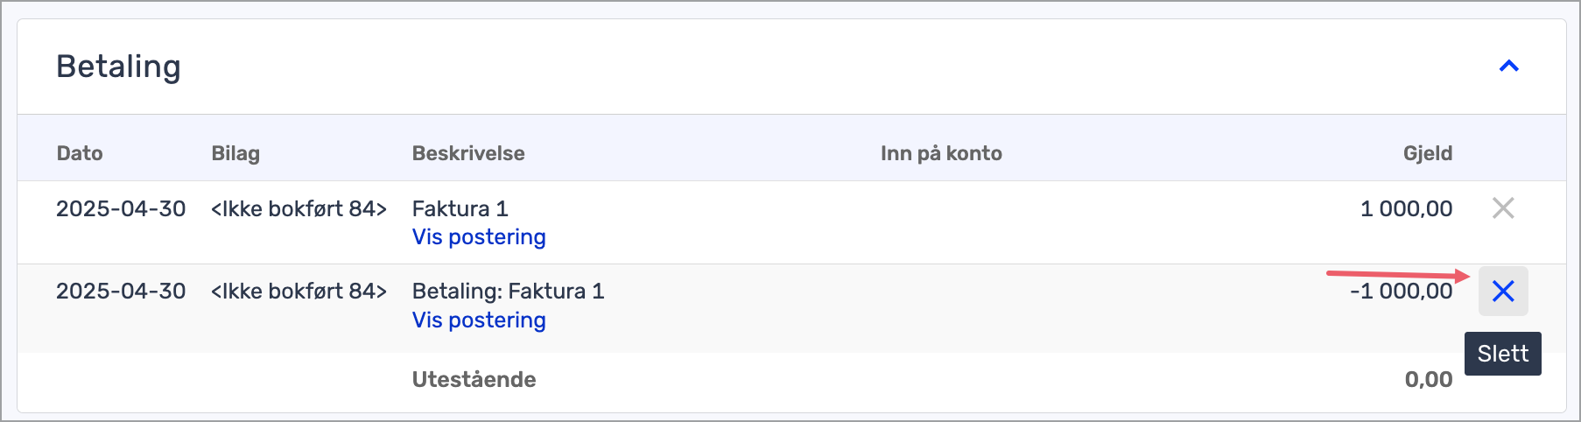Click the first row's date 2025-04-30
Screen dimensions: 1581x422
click(x=121, y=208)
